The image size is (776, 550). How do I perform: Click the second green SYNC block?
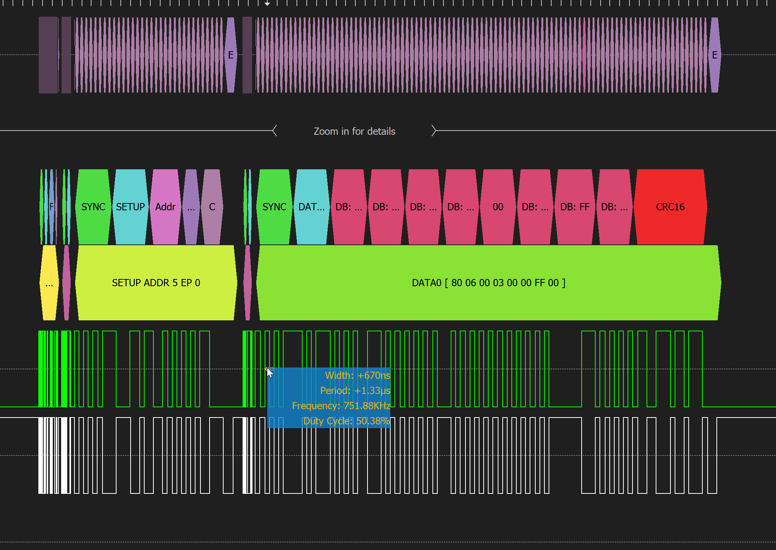tap(274, 207)
